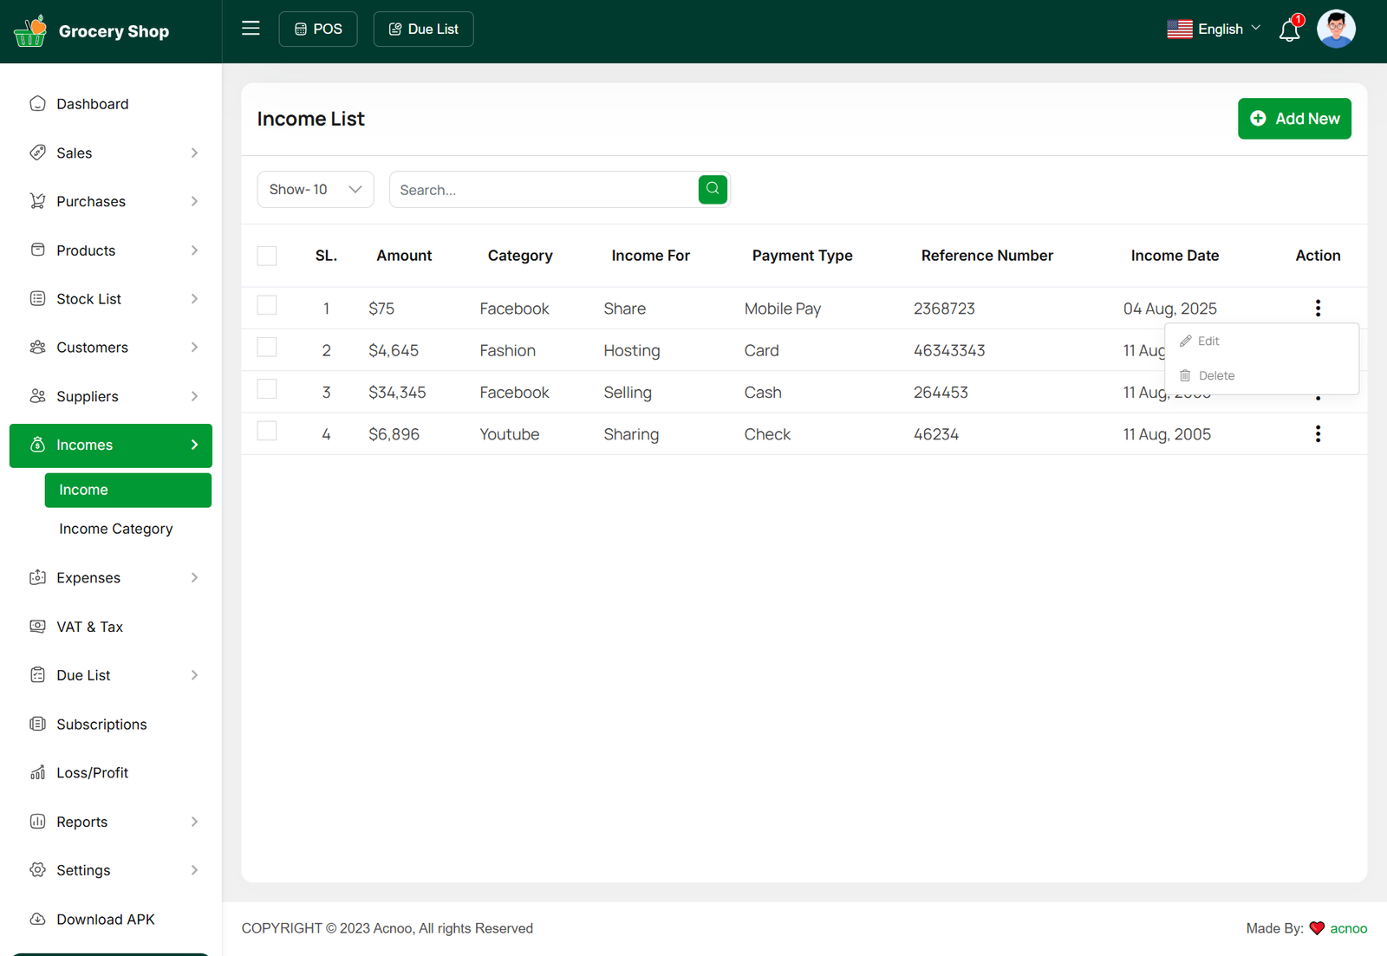1387x956 pixels.
Task: Open the English language dropdown
Action: tap(1214, 29)
